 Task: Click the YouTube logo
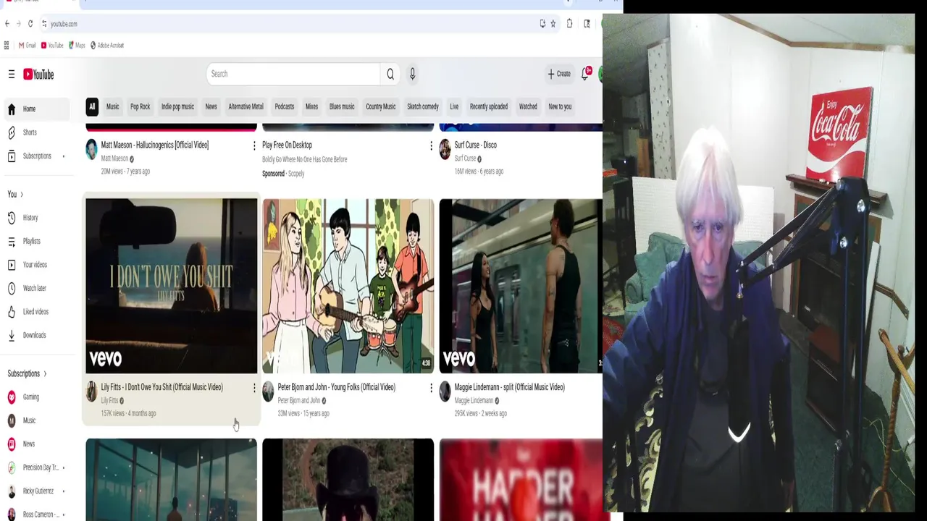coord(38,74)
